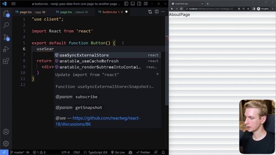Switch to the page.tsx ...\about tab

point(72,12)
